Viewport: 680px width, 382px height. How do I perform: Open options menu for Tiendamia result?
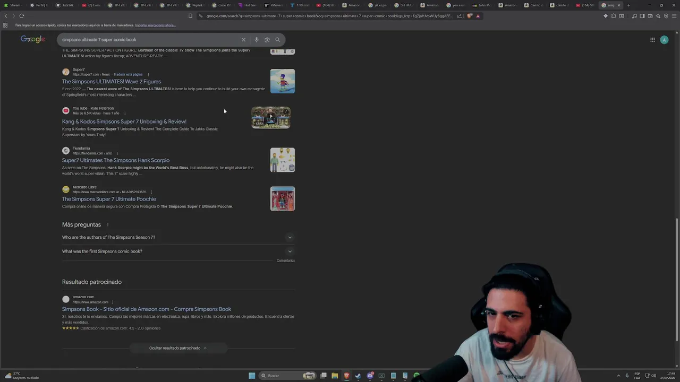[x=117, y=153]
